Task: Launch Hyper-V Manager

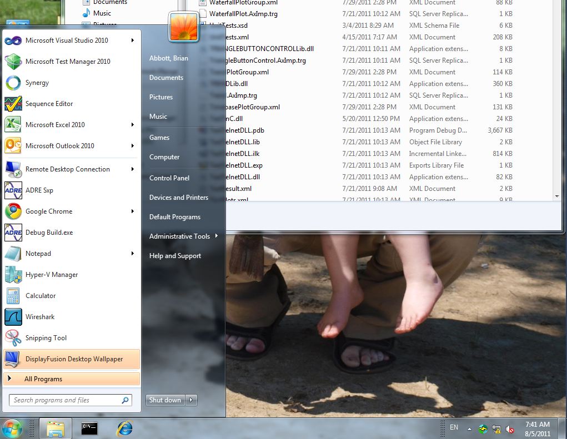Action: click(x=51, y=275)
